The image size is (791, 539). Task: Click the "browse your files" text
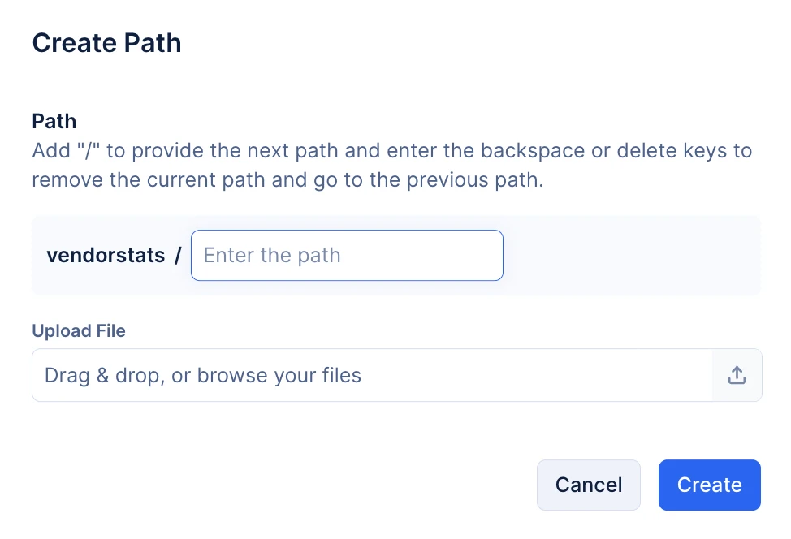click(279, 376)
